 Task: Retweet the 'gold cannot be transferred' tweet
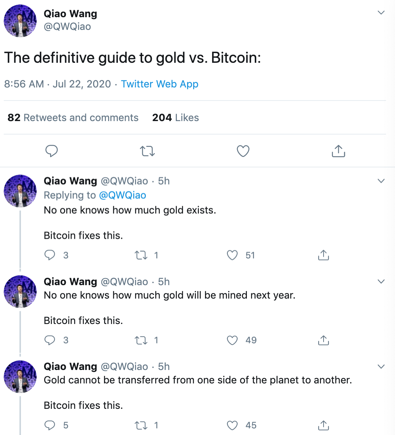[141, 425]
